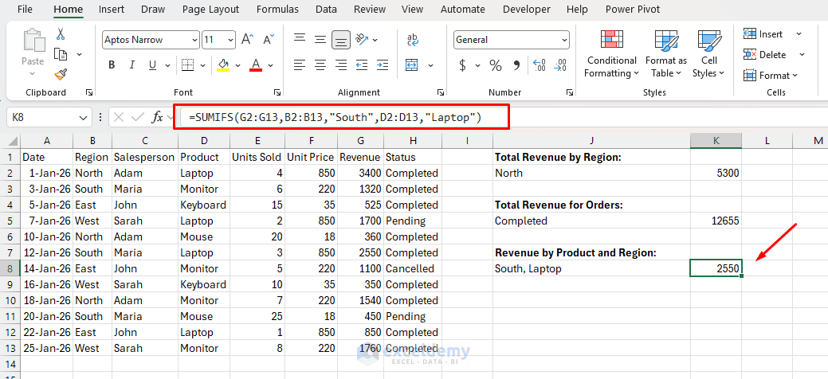
Task: Switch to the Developer tab
Action: click(525, 9)
